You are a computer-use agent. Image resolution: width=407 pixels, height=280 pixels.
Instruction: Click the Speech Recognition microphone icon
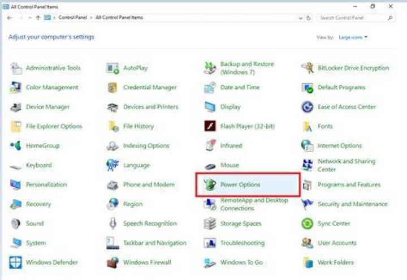point(112,223)
